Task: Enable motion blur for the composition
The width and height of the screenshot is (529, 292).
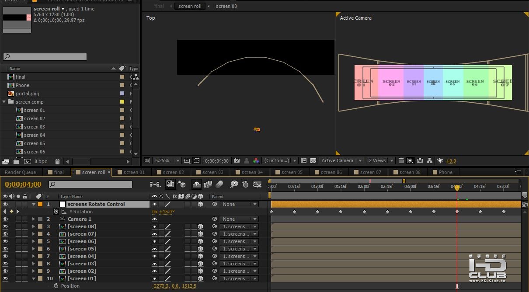Action: point(219,184)
